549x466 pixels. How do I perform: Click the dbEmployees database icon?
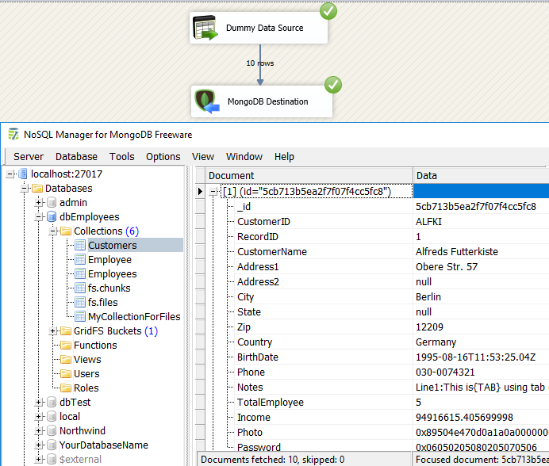pyautogui.click(x=52, y=217)
